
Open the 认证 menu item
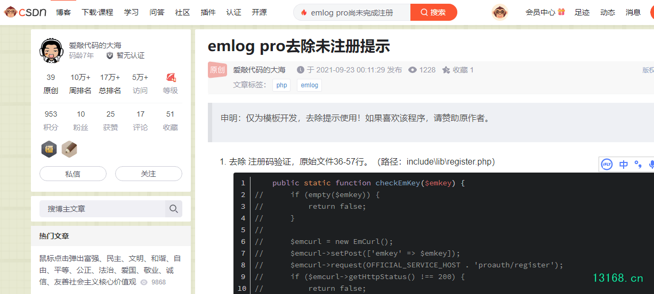coord(234,12)
